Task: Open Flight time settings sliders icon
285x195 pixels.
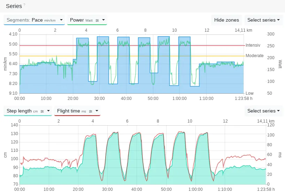Action: tap(91, 111)
